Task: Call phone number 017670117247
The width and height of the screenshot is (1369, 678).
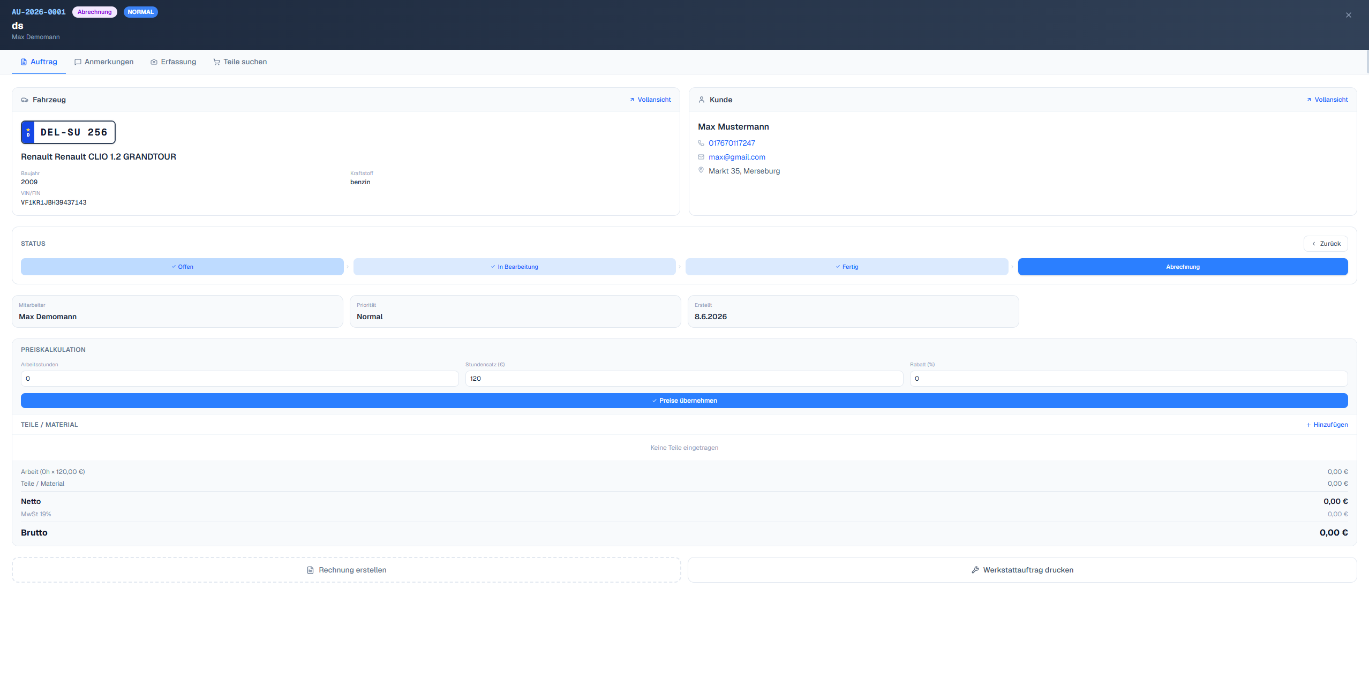Action: [x=732, y=143]
